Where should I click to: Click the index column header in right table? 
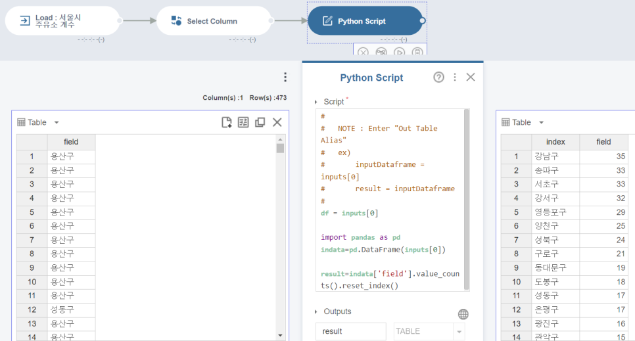(x=555, y=142)
